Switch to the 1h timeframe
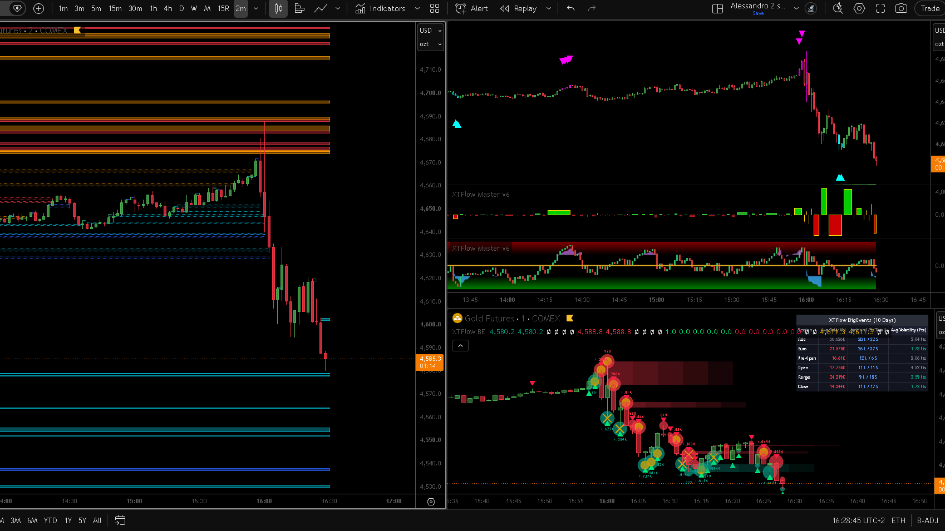The image size is (945, 531). pos(154,8)
